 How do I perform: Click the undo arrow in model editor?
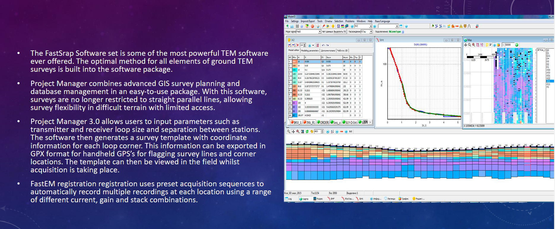323,45
